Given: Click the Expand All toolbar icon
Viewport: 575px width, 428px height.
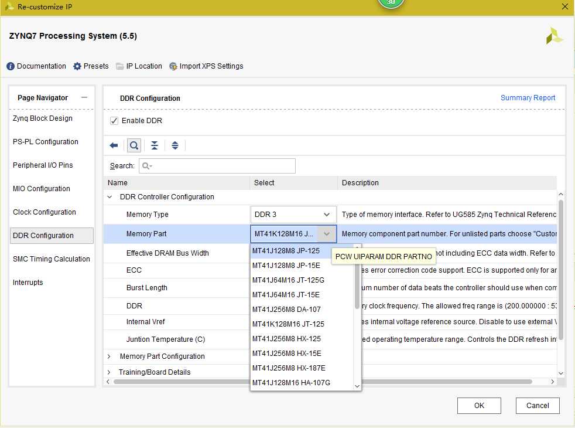Looking at the screenshot, I should pos(175,145).
